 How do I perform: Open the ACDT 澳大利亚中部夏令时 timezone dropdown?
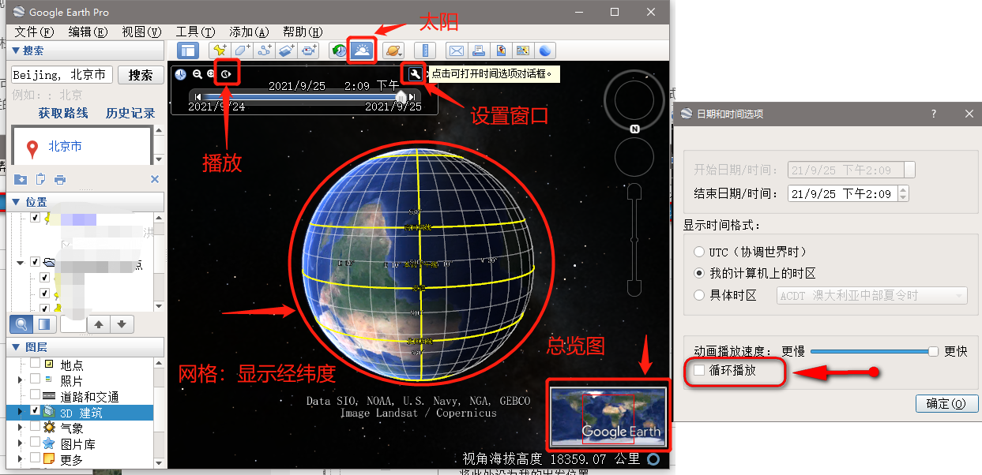(872, 296)
